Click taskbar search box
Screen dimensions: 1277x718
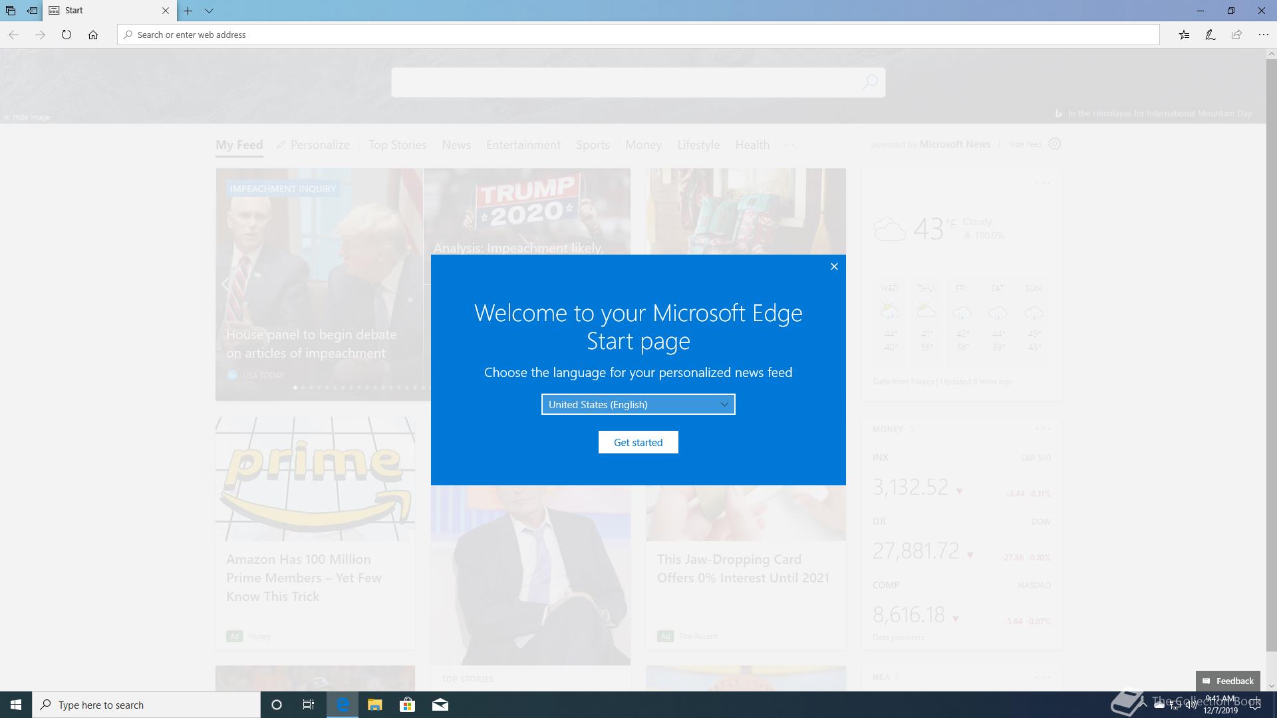tap(146, 705)
